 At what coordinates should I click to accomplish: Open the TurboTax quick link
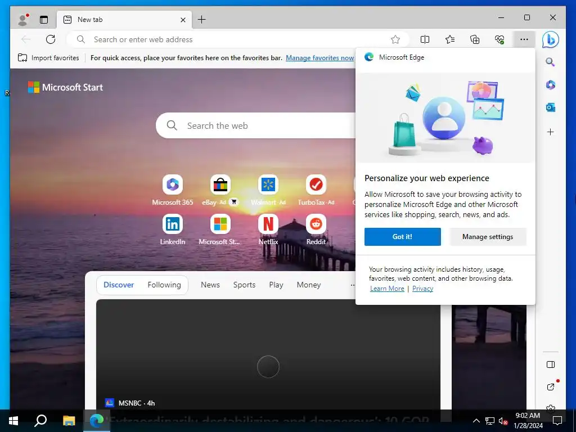[316, 190]
